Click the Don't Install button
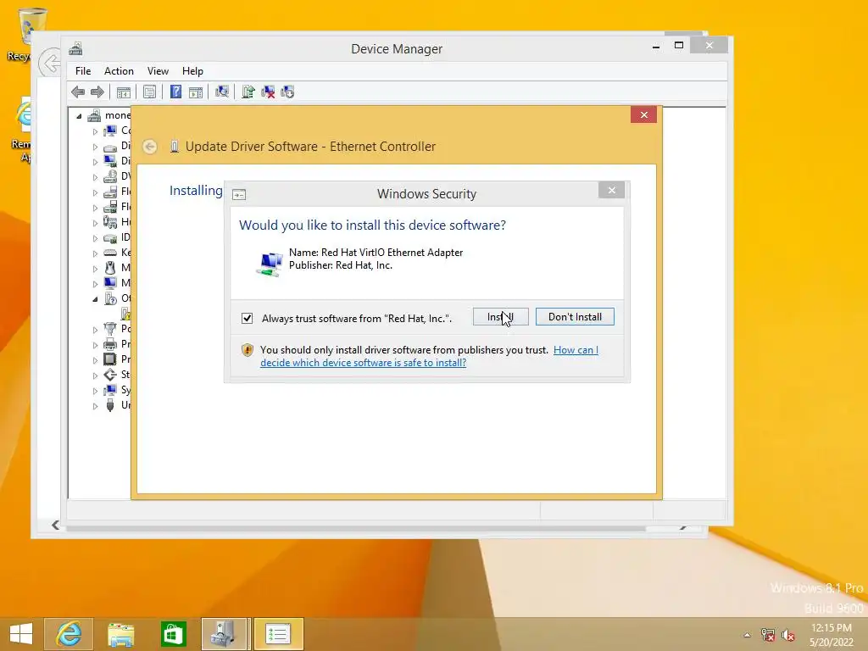This screenshot has height=651, width=868. click(x=575, y=317)
